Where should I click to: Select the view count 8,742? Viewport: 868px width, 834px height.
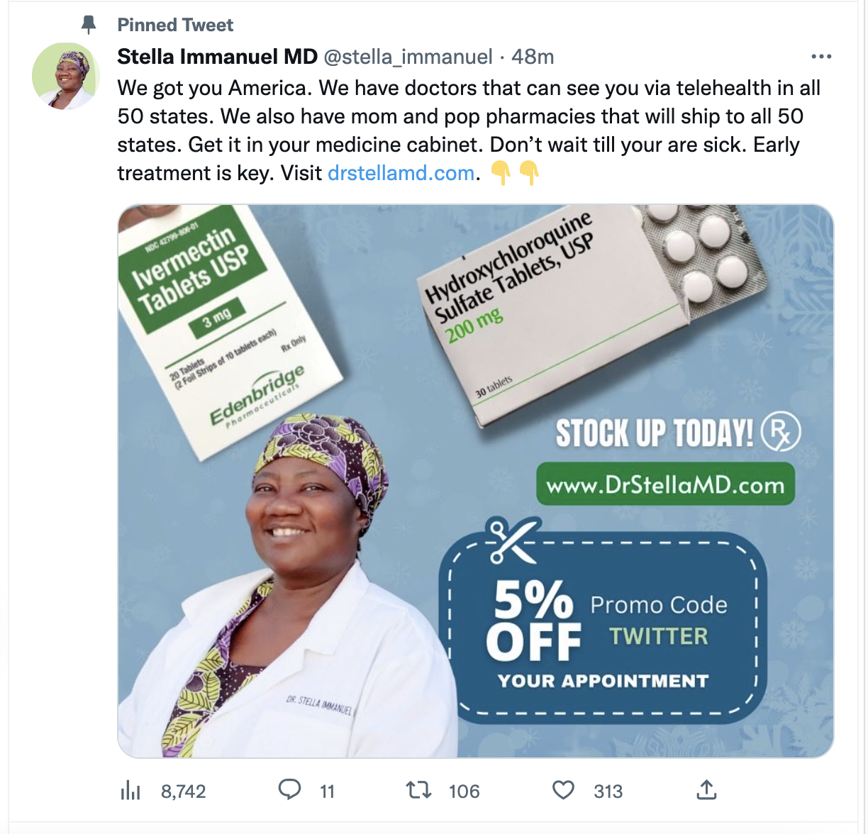pyautogui.click(x=183, y=789)
